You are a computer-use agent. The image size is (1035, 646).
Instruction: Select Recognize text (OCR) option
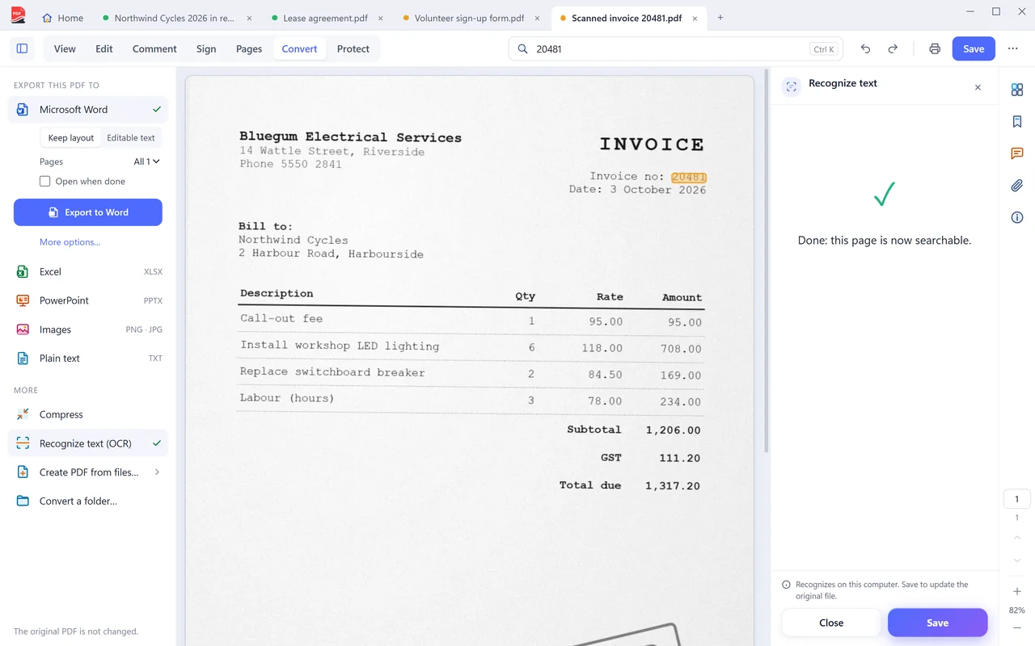point(88,443)
